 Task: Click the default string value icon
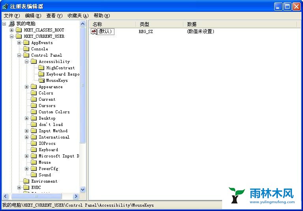(94, 31)
